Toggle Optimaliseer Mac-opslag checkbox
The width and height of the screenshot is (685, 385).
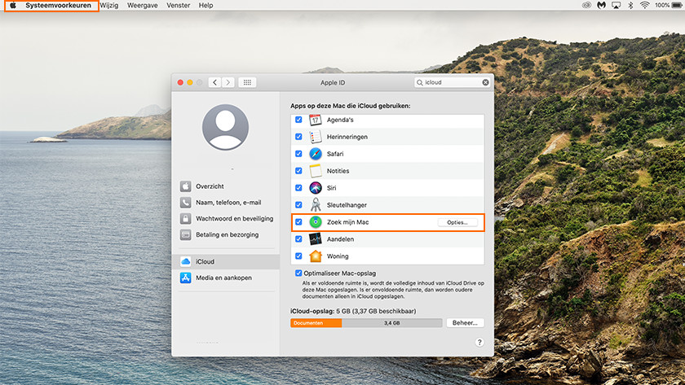click(x=298, y=273)
